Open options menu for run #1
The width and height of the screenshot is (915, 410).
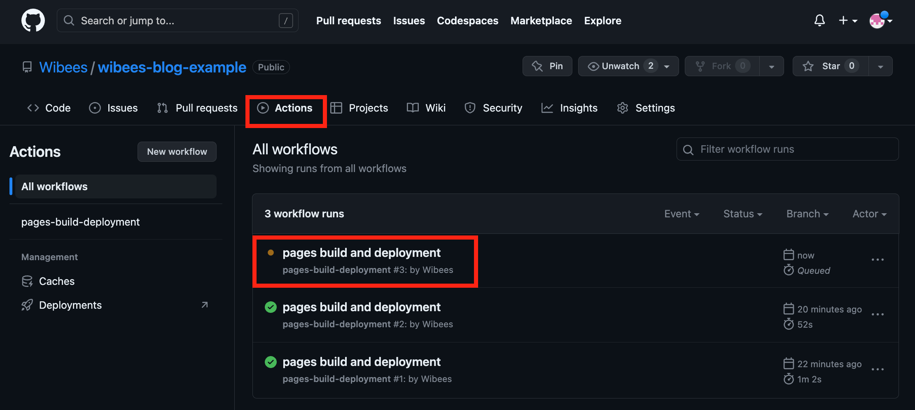click(878, 369)
